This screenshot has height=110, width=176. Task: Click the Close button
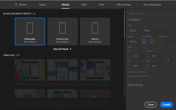click(x=151, y=105)
